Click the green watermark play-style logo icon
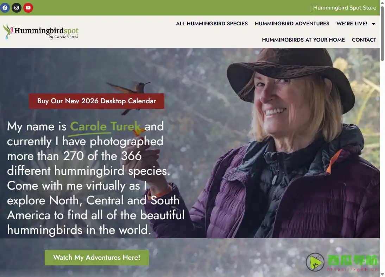The image size is (385, 277). pyautogui.click(x=315, y=262)
